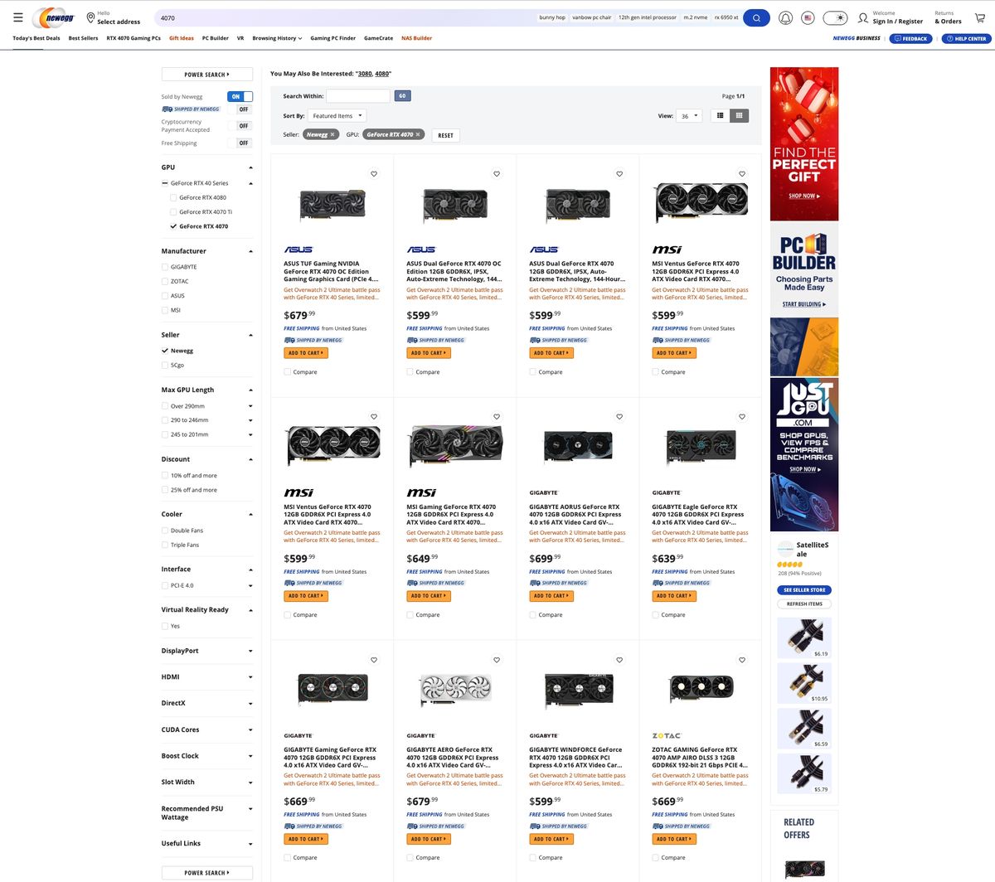Screen dimensions: 995x882
Task: Expand the Boost Clock filter section
Action: (x=206, y=756)
